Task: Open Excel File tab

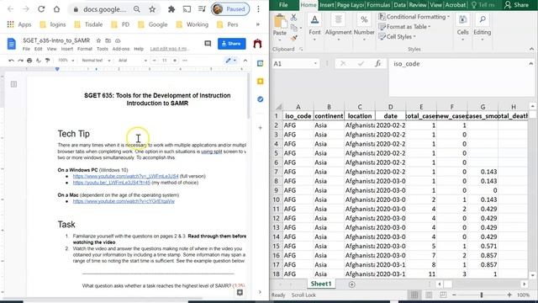Action: pyautogui.click(x=283, y=5)
